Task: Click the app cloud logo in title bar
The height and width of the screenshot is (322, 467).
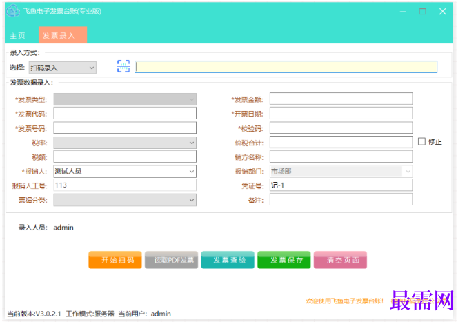Action: (12, 11)
